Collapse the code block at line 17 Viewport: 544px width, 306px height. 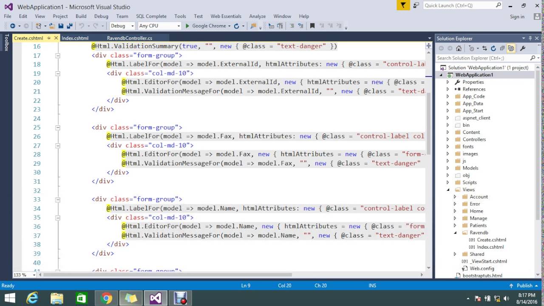(57, 55)
